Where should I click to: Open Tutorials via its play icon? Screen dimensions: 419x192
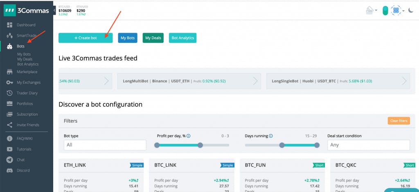coord(10,149)
